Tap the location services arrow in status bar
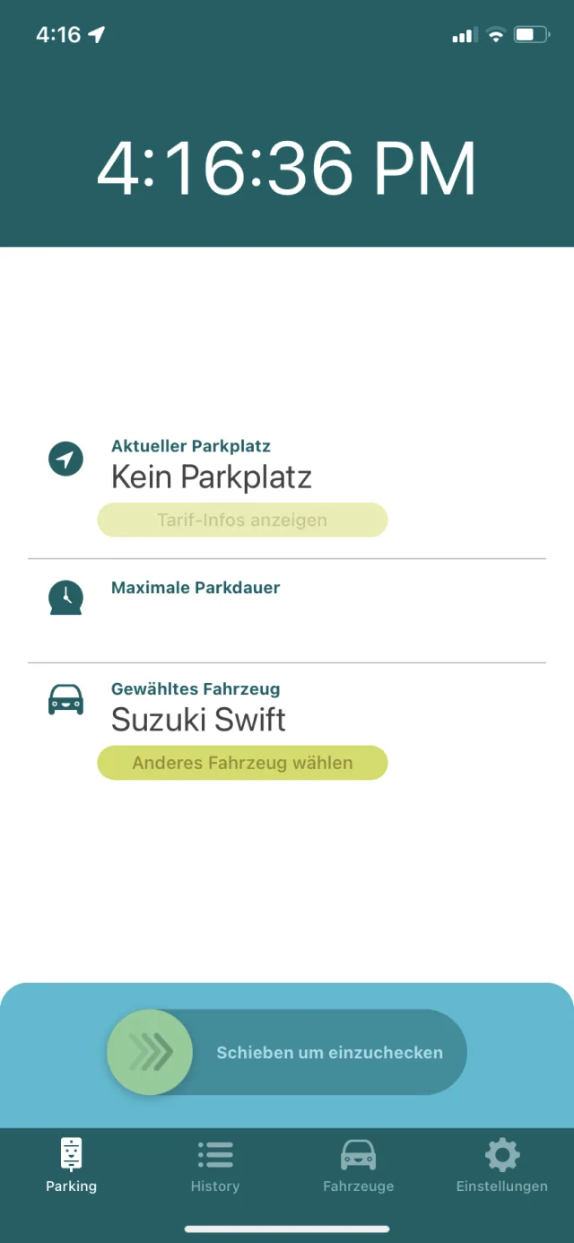The image size is (574, 1243). (x=97, y=35)
